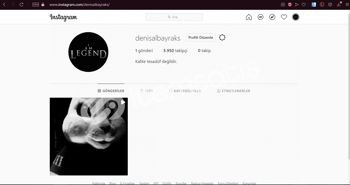The width and height of the screenshot is (350, 185).
Task: Open browser easy setup menu icon
Action: click(347, 5)
